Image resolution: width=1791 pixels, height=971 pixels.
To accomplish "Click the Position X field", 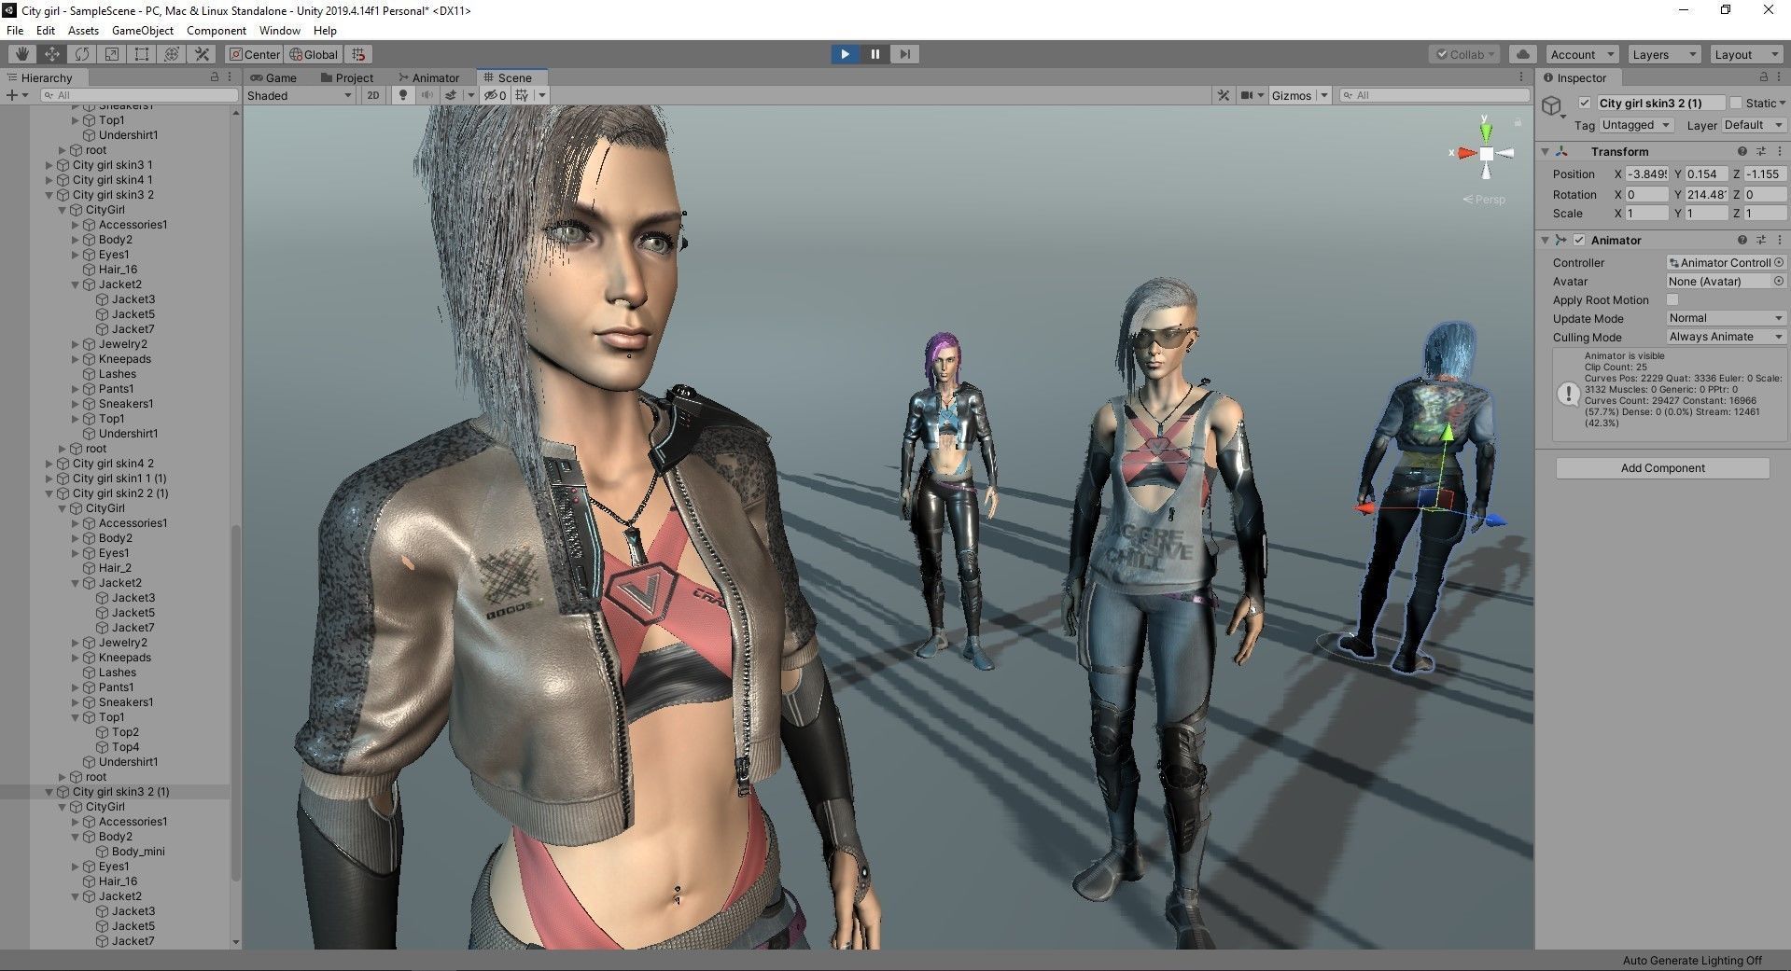I will tap(1646, 173).
